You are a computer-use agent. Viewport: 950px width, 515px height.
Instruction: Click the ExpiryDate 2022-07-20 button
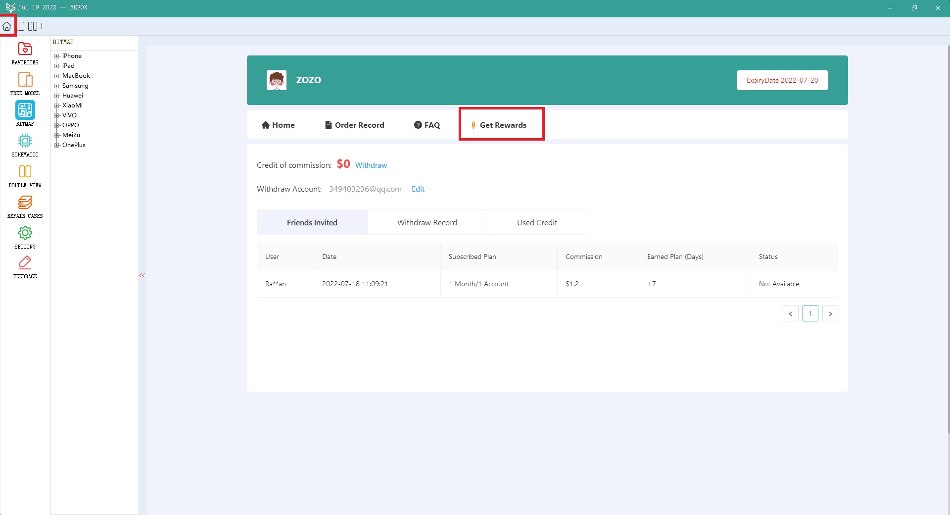click(x=782, y=80)
